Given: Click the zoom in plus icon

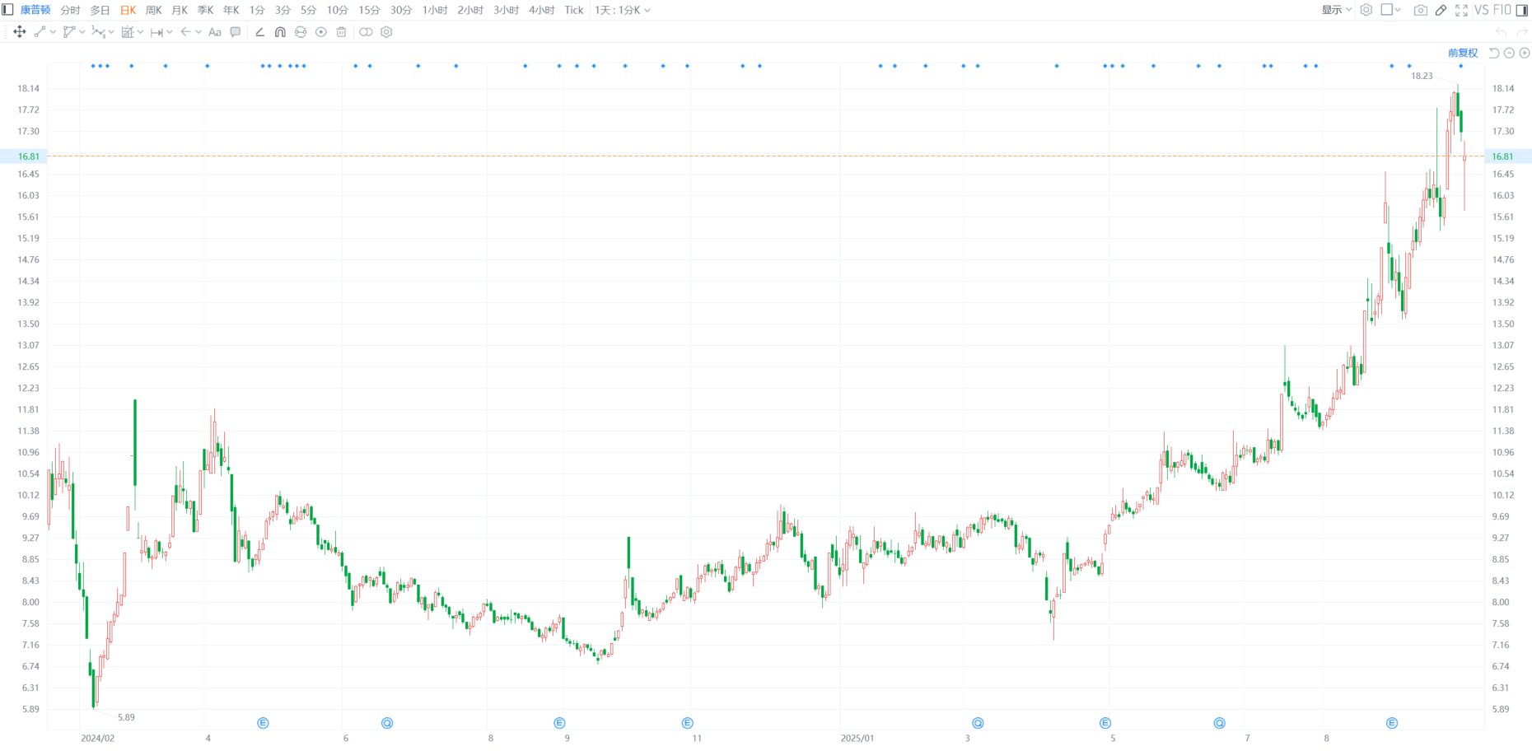Looking at the screenshot, I should tap(1525, 53).
